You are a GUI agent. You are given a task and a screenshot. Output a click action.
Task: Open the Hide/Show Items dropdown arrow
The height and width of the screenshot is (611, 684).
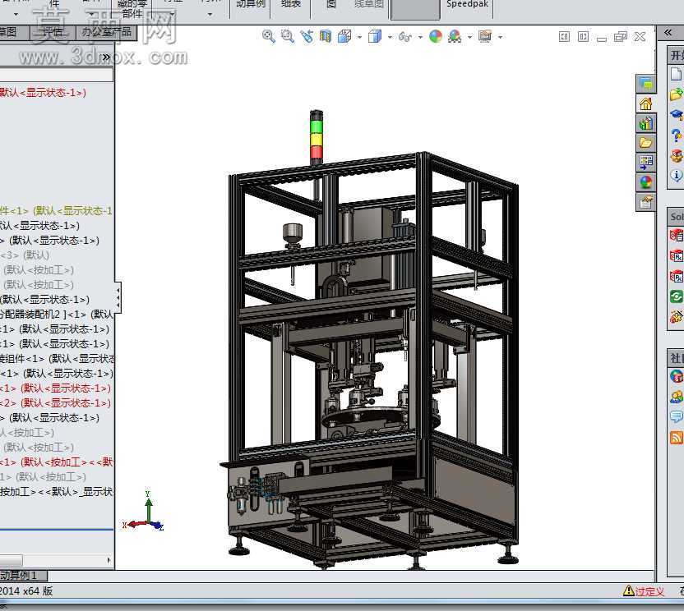point(421,37)
